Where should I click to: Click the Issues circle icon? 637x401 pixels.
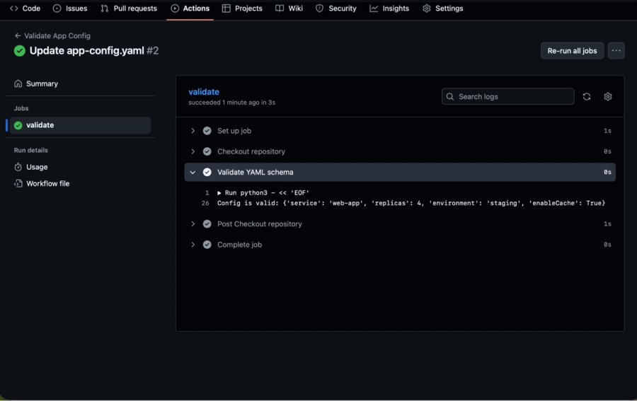point(57,8)
